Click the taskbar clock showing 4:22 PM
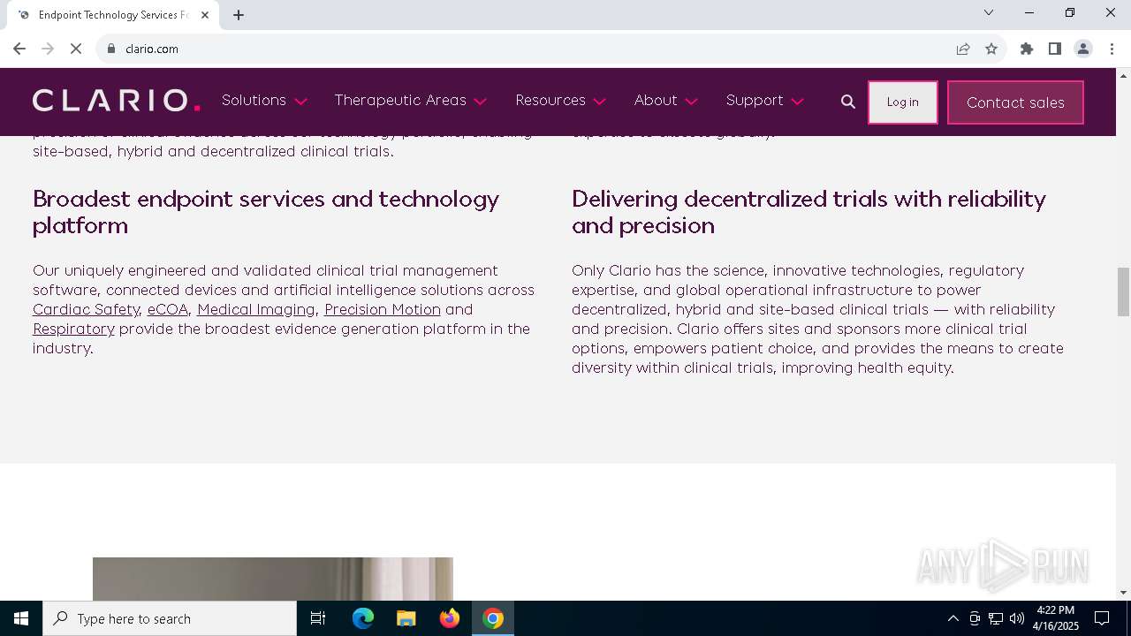The width and height of the screenshot is (1131, 636). coord(1055,618)
